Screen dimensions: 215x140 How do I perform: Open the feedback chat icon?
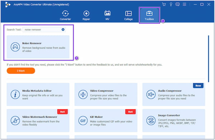click(177, 4)
